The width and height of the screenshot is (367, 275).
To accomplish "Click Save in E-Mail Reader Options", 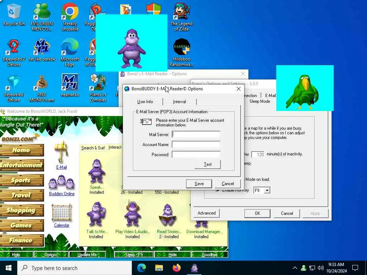I will pyautogui.click(x=199, y=184).
